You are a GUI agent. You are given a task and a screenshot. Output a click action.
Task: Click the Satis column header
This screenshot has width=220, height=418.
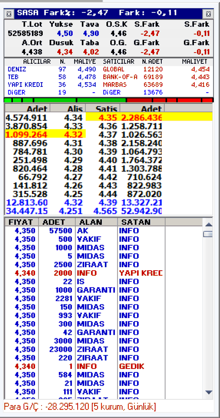click(103, 109)
